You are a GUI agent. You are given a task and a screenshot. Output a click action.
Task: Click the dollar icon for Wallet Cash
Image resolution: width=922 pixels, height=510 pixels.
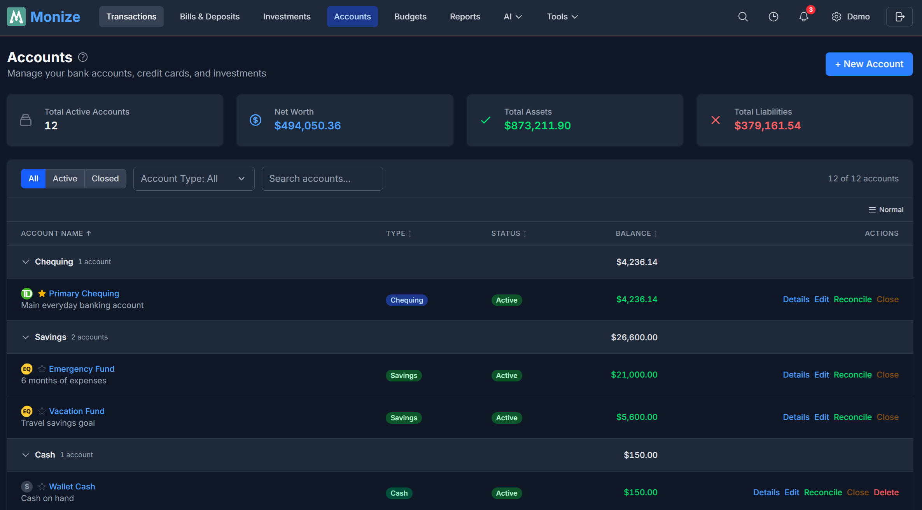coord(27,487)
